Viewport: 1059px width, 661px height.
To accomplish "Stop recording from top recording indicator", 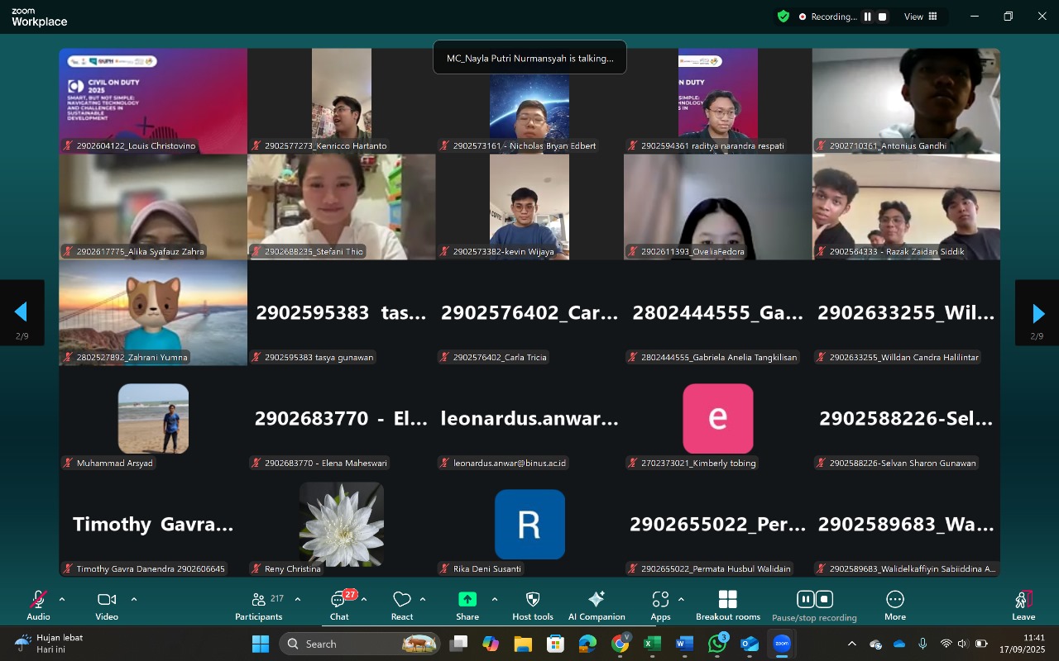I will (x=883, y=17).
